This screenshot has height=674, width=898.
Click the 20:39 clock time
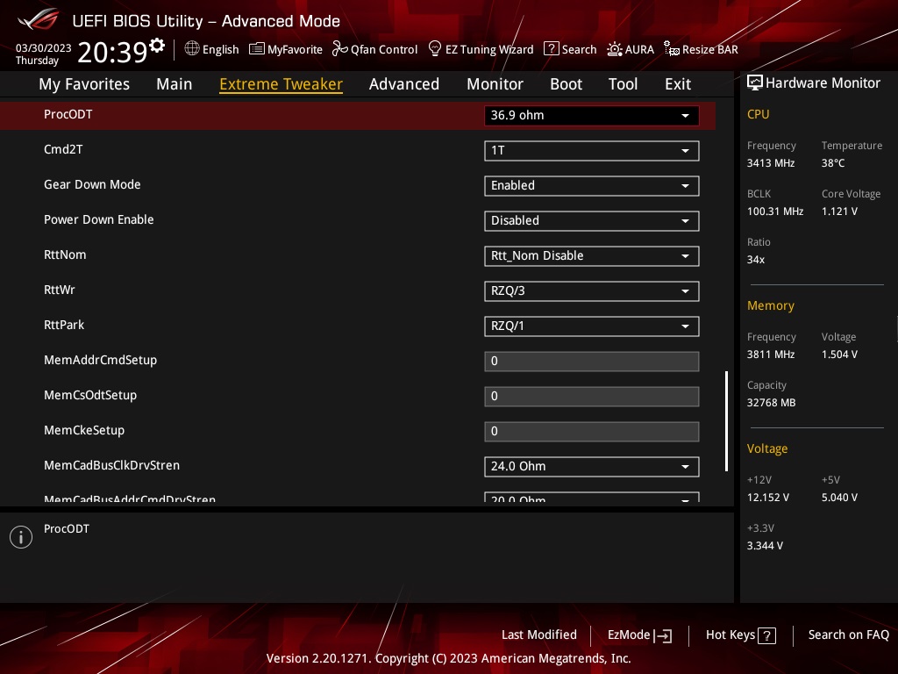112,52
